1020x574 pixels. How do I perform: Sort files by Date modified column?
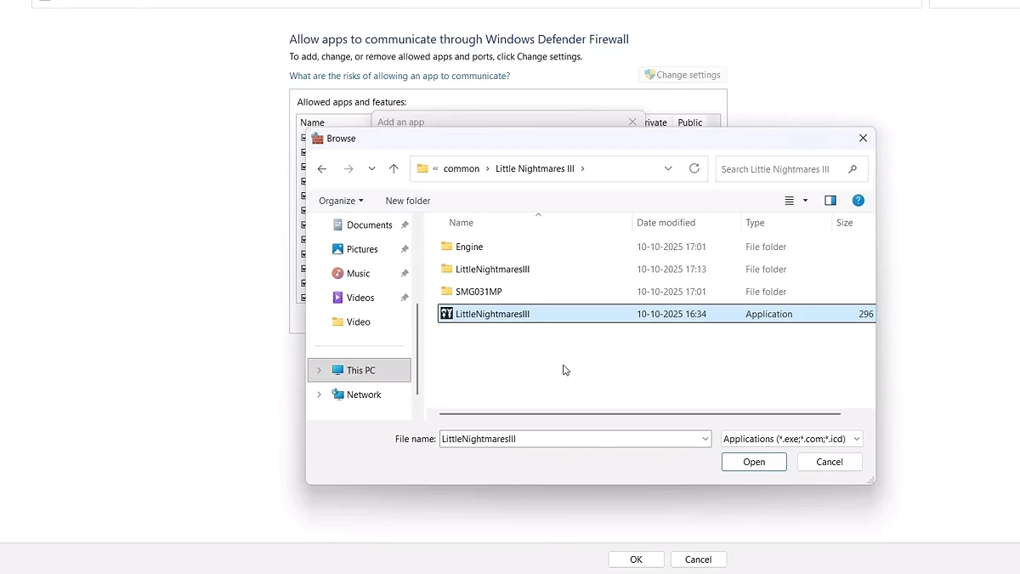click(x=666, y=223)
